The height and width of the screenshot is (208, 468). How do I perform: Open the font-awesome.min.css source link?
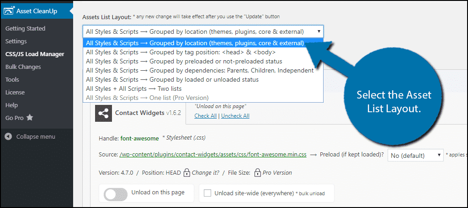(213, 155)
